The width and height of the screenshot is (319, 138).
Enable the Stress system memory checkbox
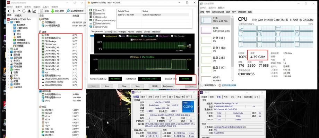[x=94, y=20]
